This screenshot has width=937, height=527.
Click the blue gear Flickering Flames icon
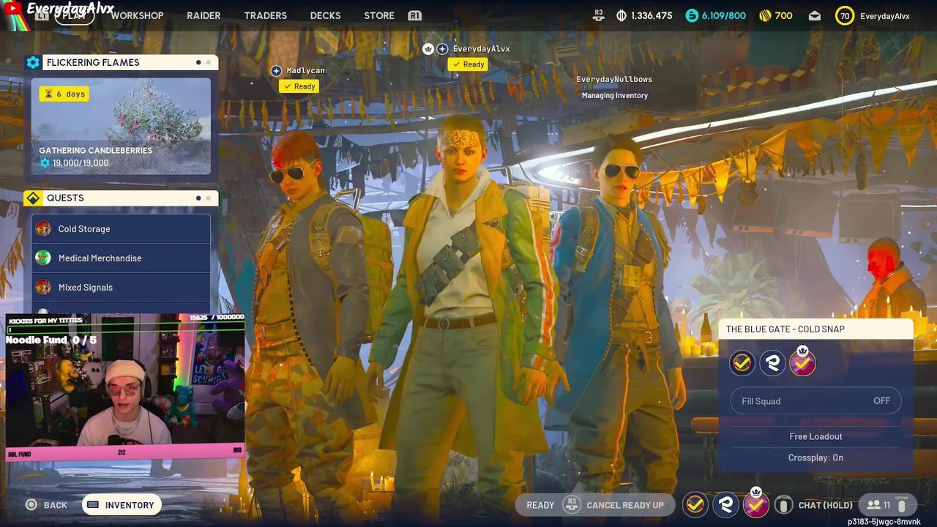pos(33,62)
